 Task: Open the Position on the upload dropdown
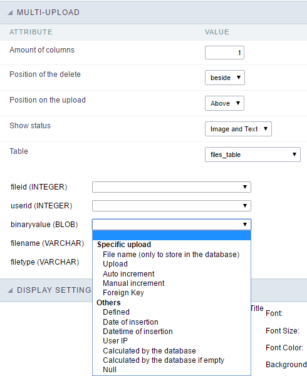click(224, 103)
